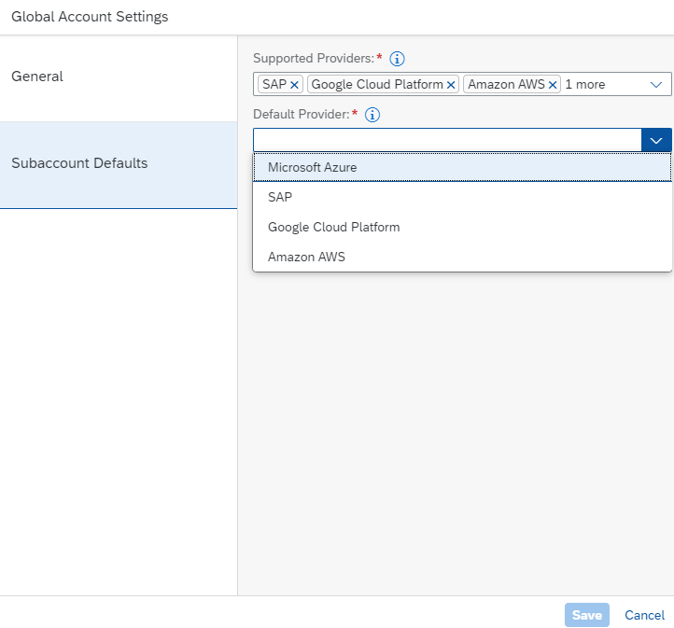The height and width of the screenshot is (628, 674).
Task: Choose SAP from the Default Provider list
Action: (x=280, y=197)
